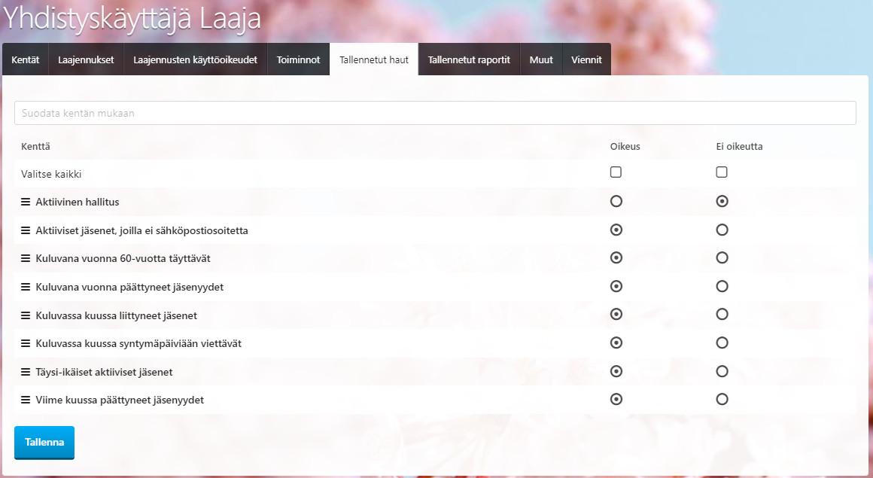The width and height of the screenshot is (873, 478).
Task: Click drag handle for Aktiiviset jäsenet, joilla ei sähköpostiosoitetta
Action: 25,230
